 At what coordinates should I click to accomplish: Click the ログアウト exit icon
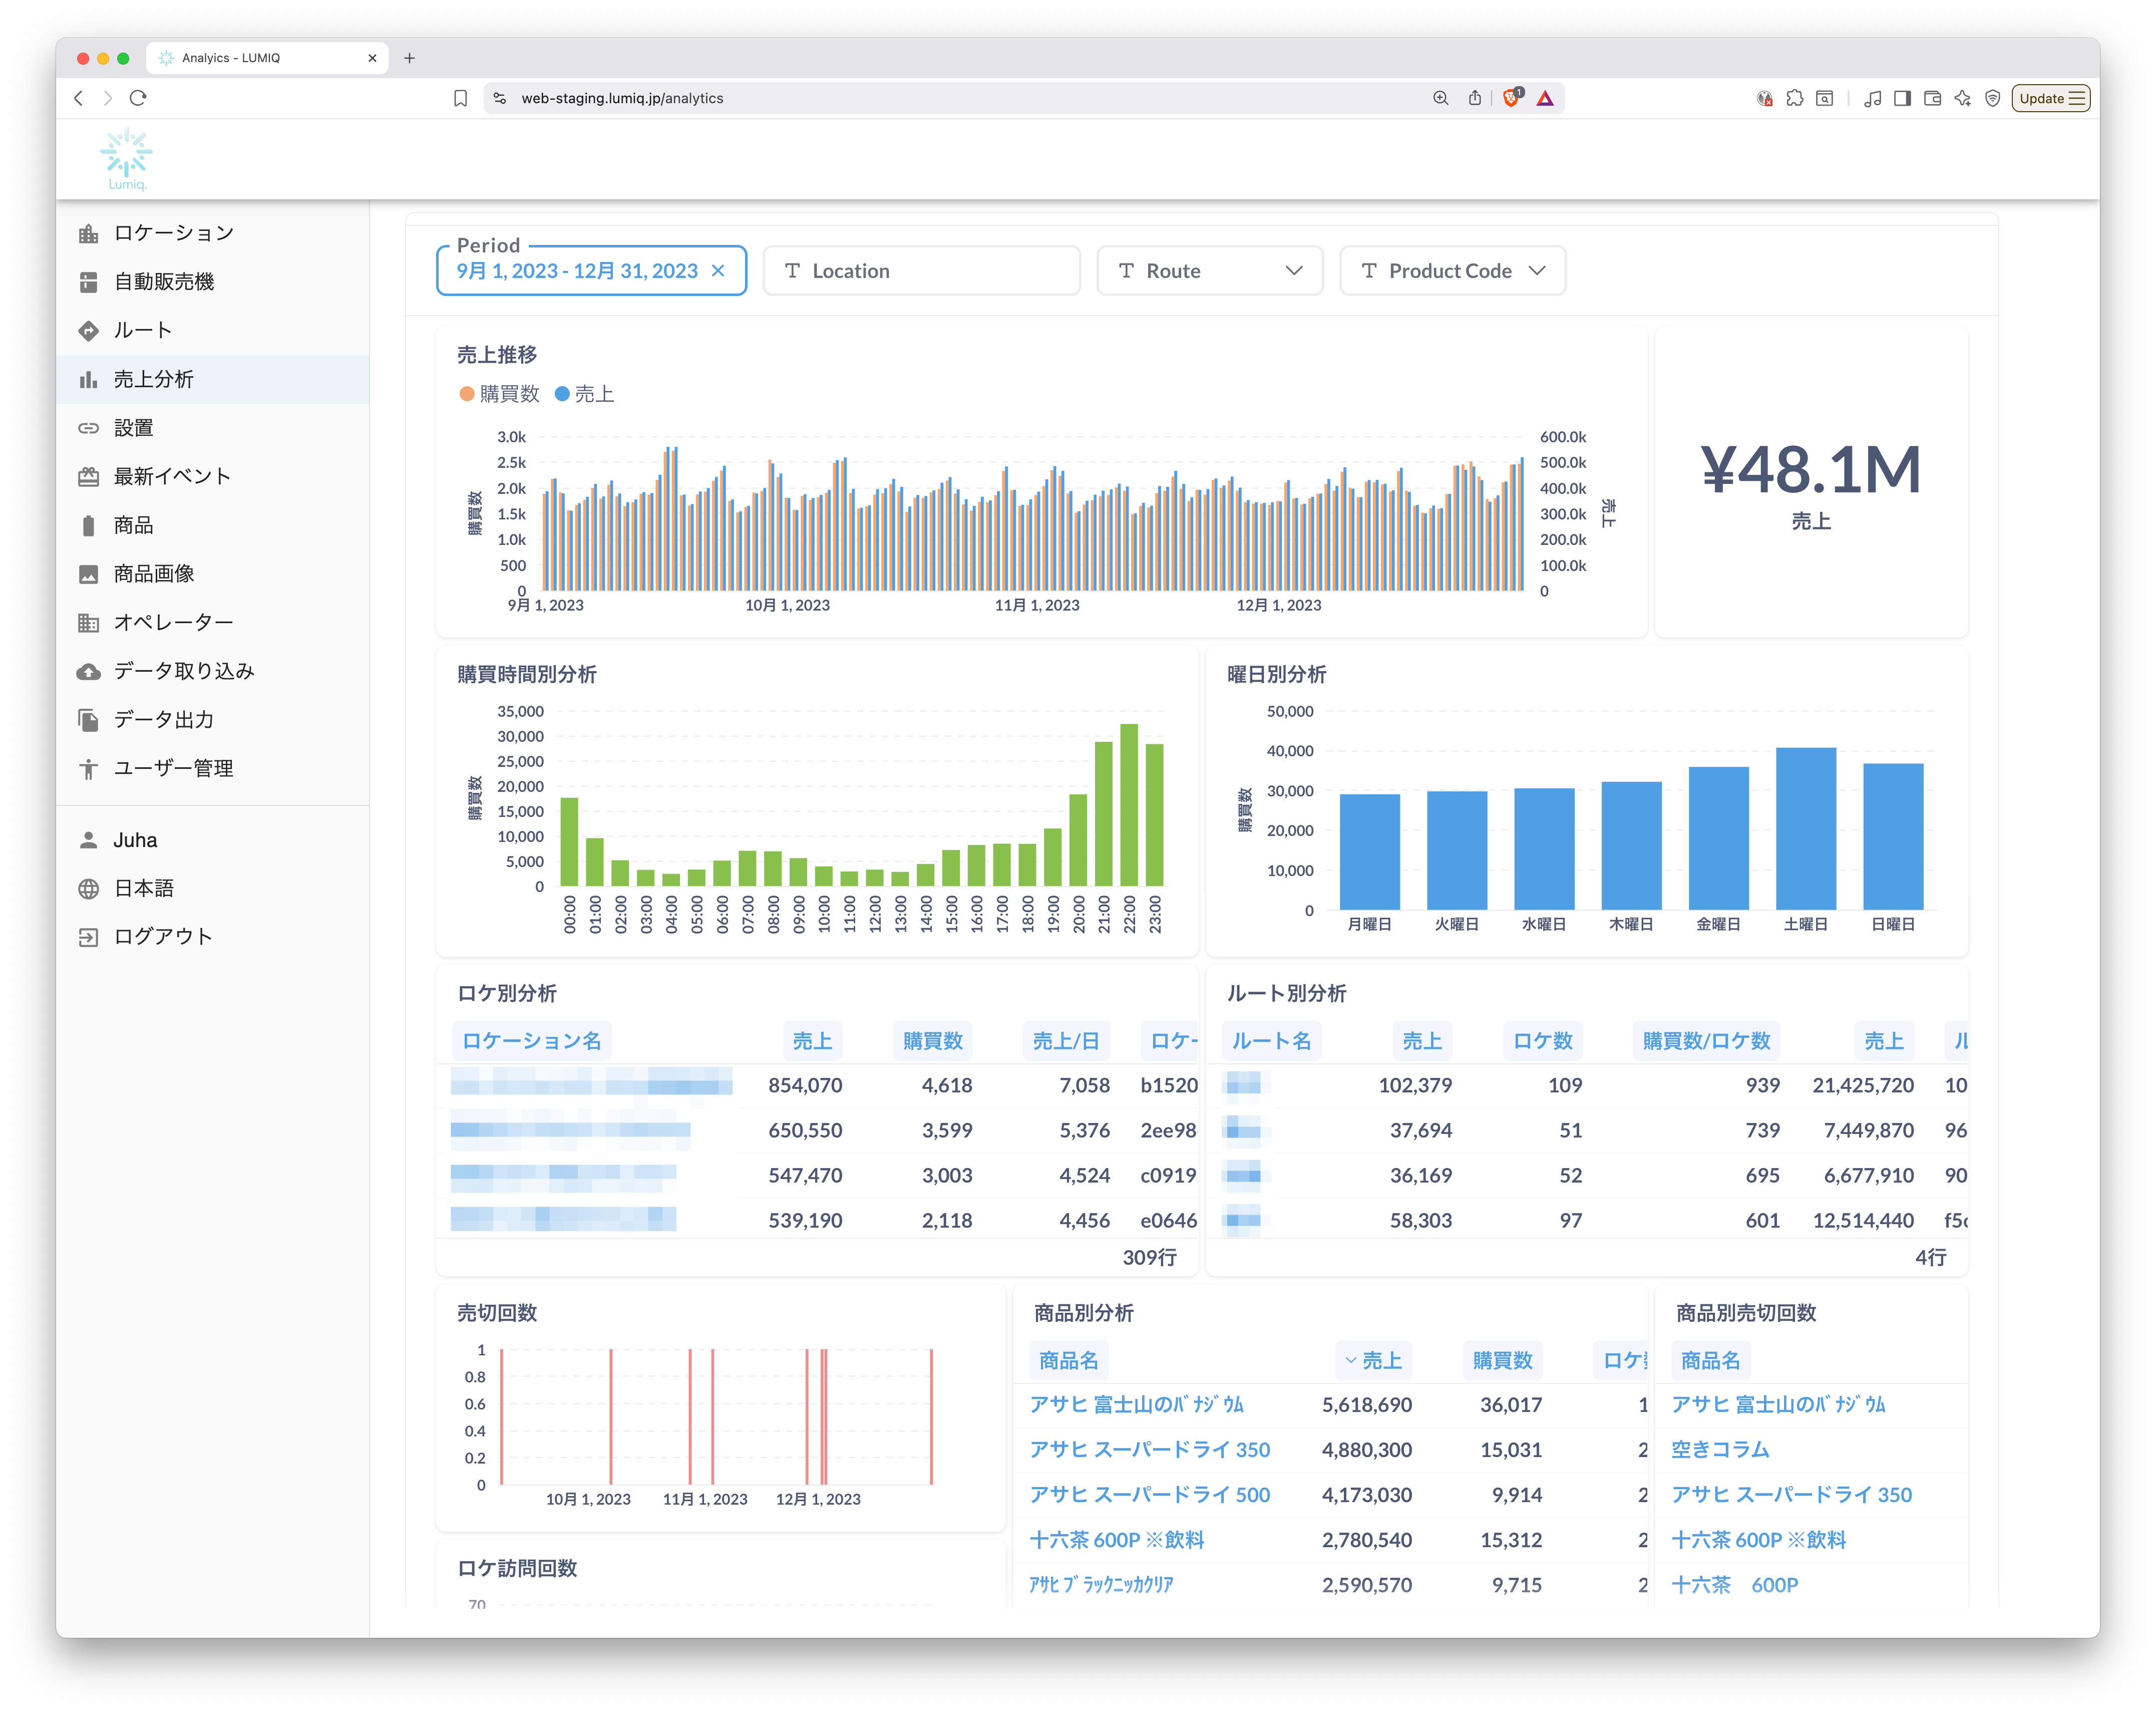88,937
